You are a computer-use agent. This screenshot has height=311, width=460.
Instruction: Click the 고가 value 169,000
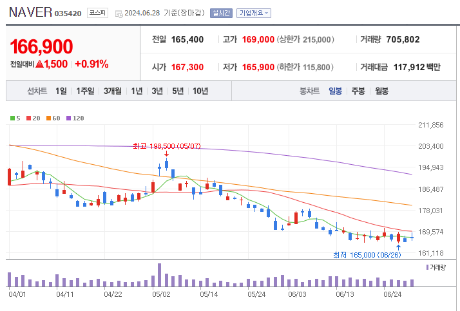point(258,39)
